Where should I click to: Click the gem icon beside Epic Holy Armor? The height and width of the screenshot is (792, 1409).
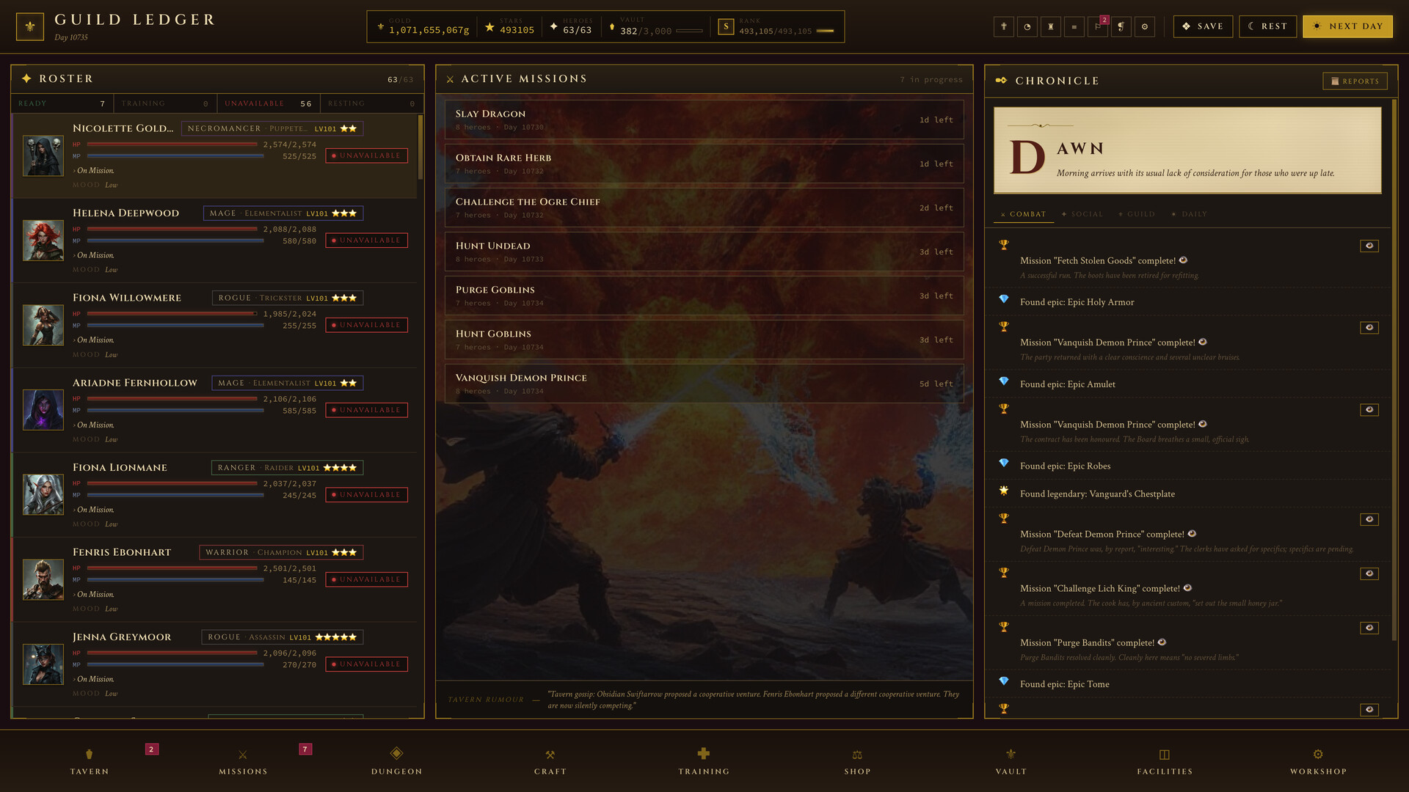click(1004, 299)
